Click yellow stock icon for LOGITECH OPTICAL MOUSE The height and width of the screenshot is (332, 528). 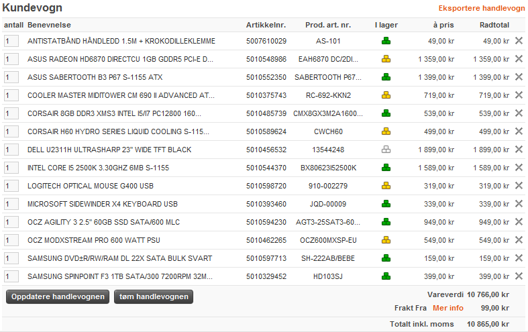[x=386, y=186]
